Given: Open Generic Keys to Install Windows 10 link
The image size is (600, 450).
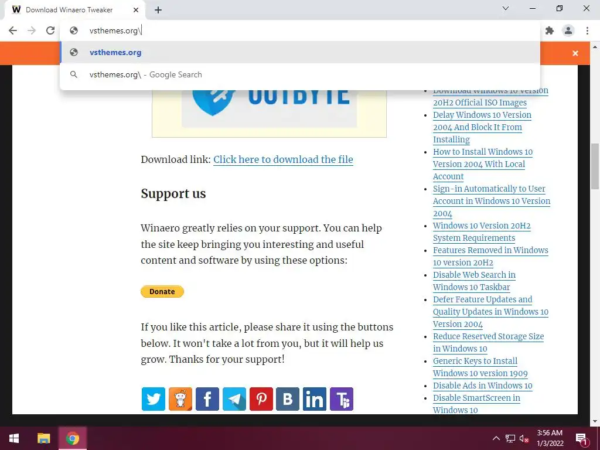Looking at the screenshot, I should pos(480,367).
